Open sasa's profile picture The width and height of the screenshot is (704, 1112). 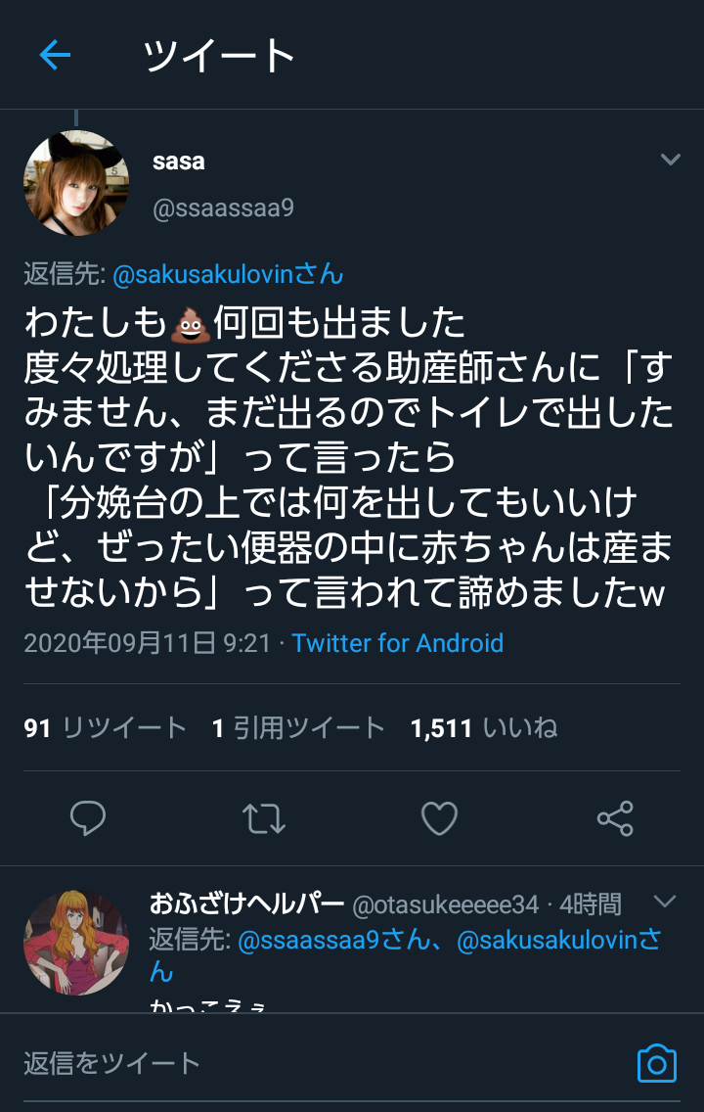click(75, 183)
